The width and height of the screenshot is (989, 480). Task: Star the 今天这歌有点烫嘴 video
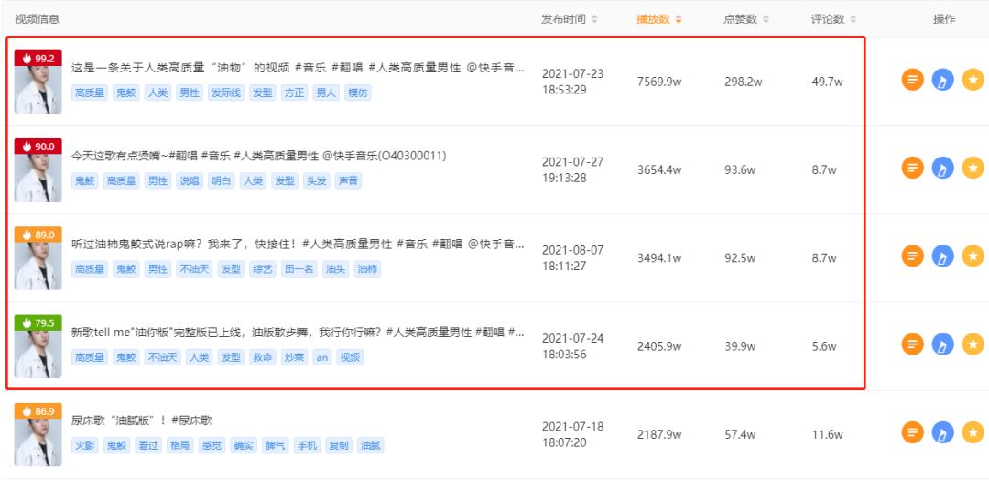pos(973,168)
